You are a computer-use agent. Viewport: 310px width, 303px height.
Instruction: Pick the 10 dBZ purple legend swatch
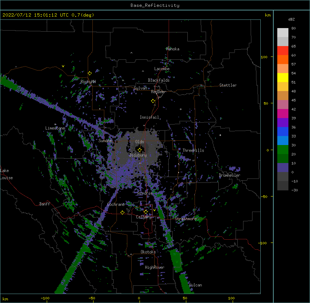(283, 167)
